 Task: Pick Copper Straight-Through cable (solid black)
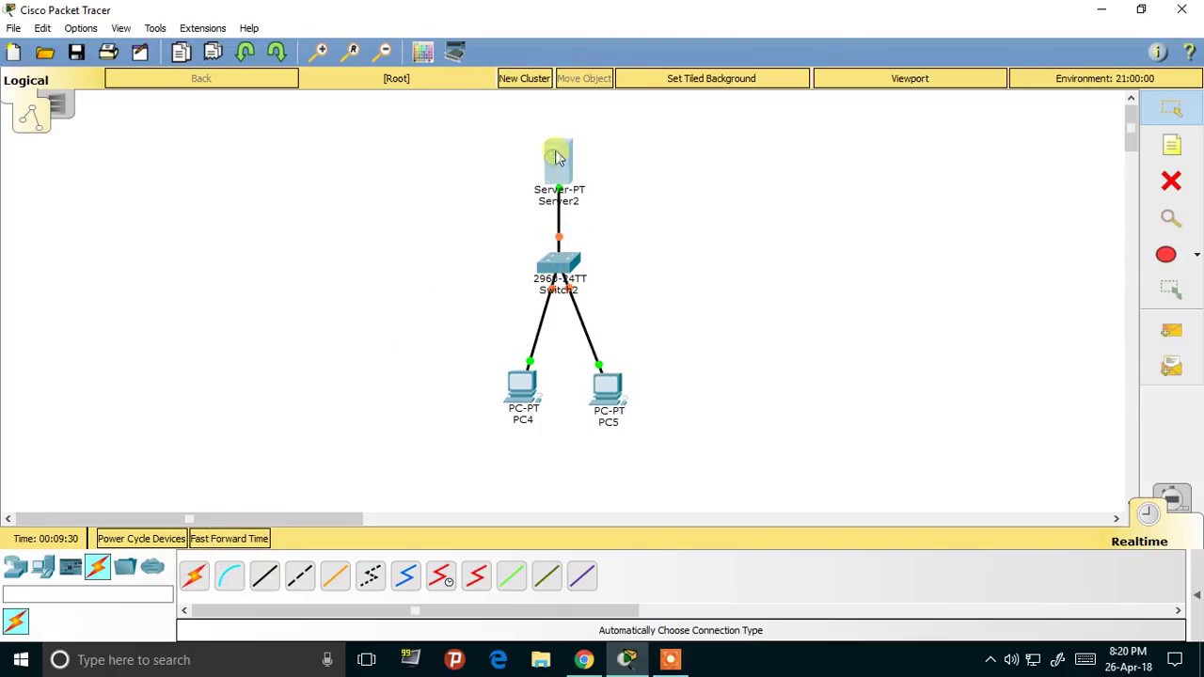pos(264,575)
